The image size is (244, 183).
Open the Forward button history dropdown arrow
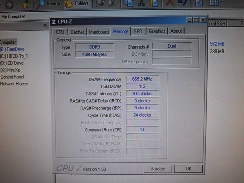pos(18,5)
